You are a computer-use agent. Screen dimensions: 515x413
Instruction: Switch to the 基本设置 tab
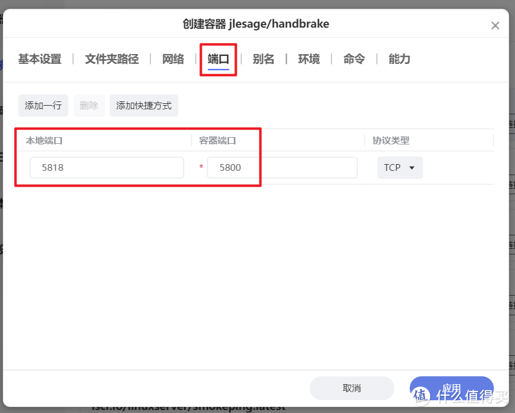click(39, 59)
